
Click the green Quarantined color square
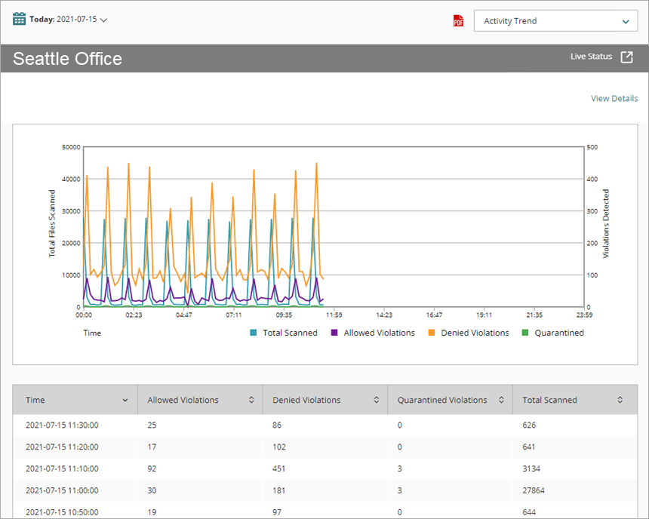pyautogui.click(x=525, y=333)
